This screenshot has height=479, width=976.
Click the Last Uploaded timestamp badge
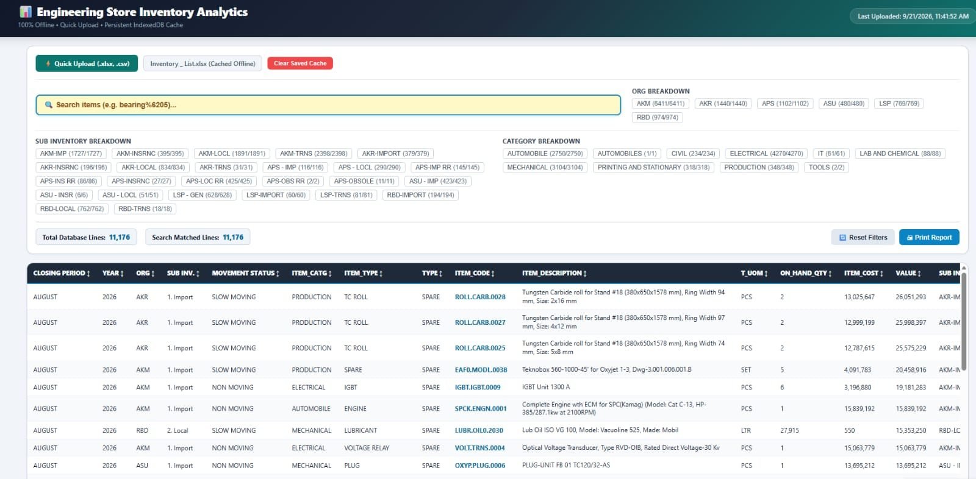pyautogui.click(x=913, y=16)
